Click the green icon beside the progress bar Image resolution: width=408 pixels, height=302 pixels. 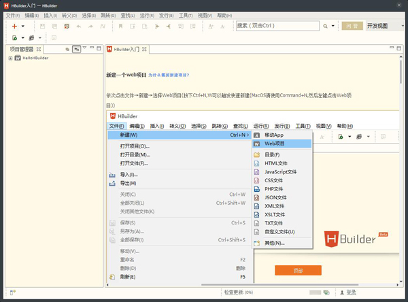pos(326,292)
